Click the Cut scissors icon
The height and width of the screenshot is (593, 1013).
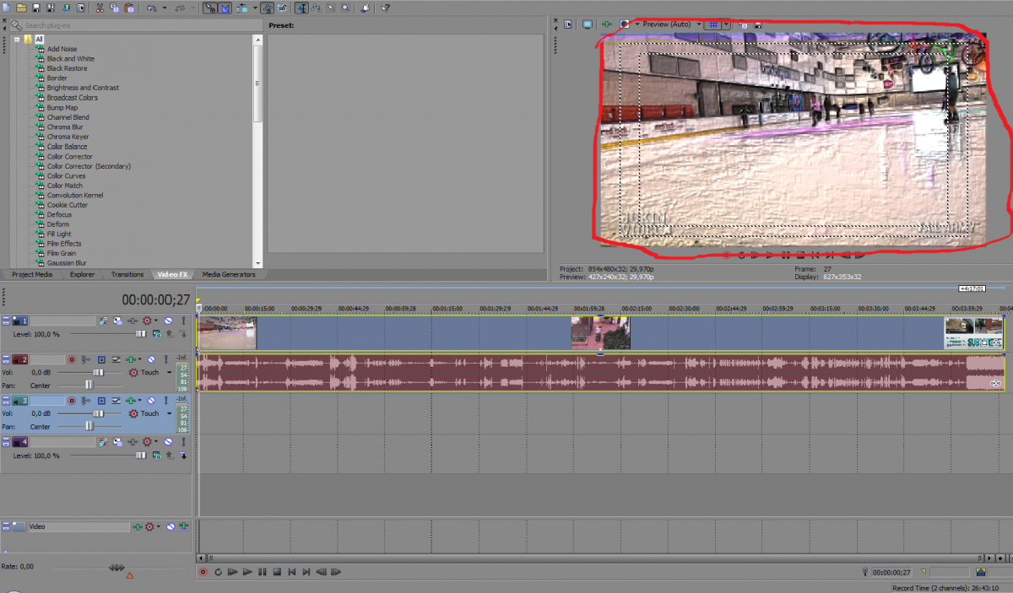tap(100, 8)
